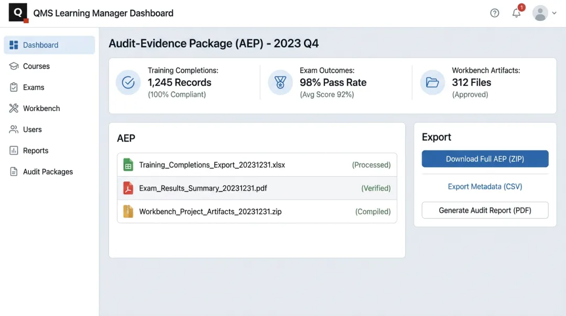566x316 pixels.
Task: Open the help question mark icon
Action: click(x=495, y=13)
